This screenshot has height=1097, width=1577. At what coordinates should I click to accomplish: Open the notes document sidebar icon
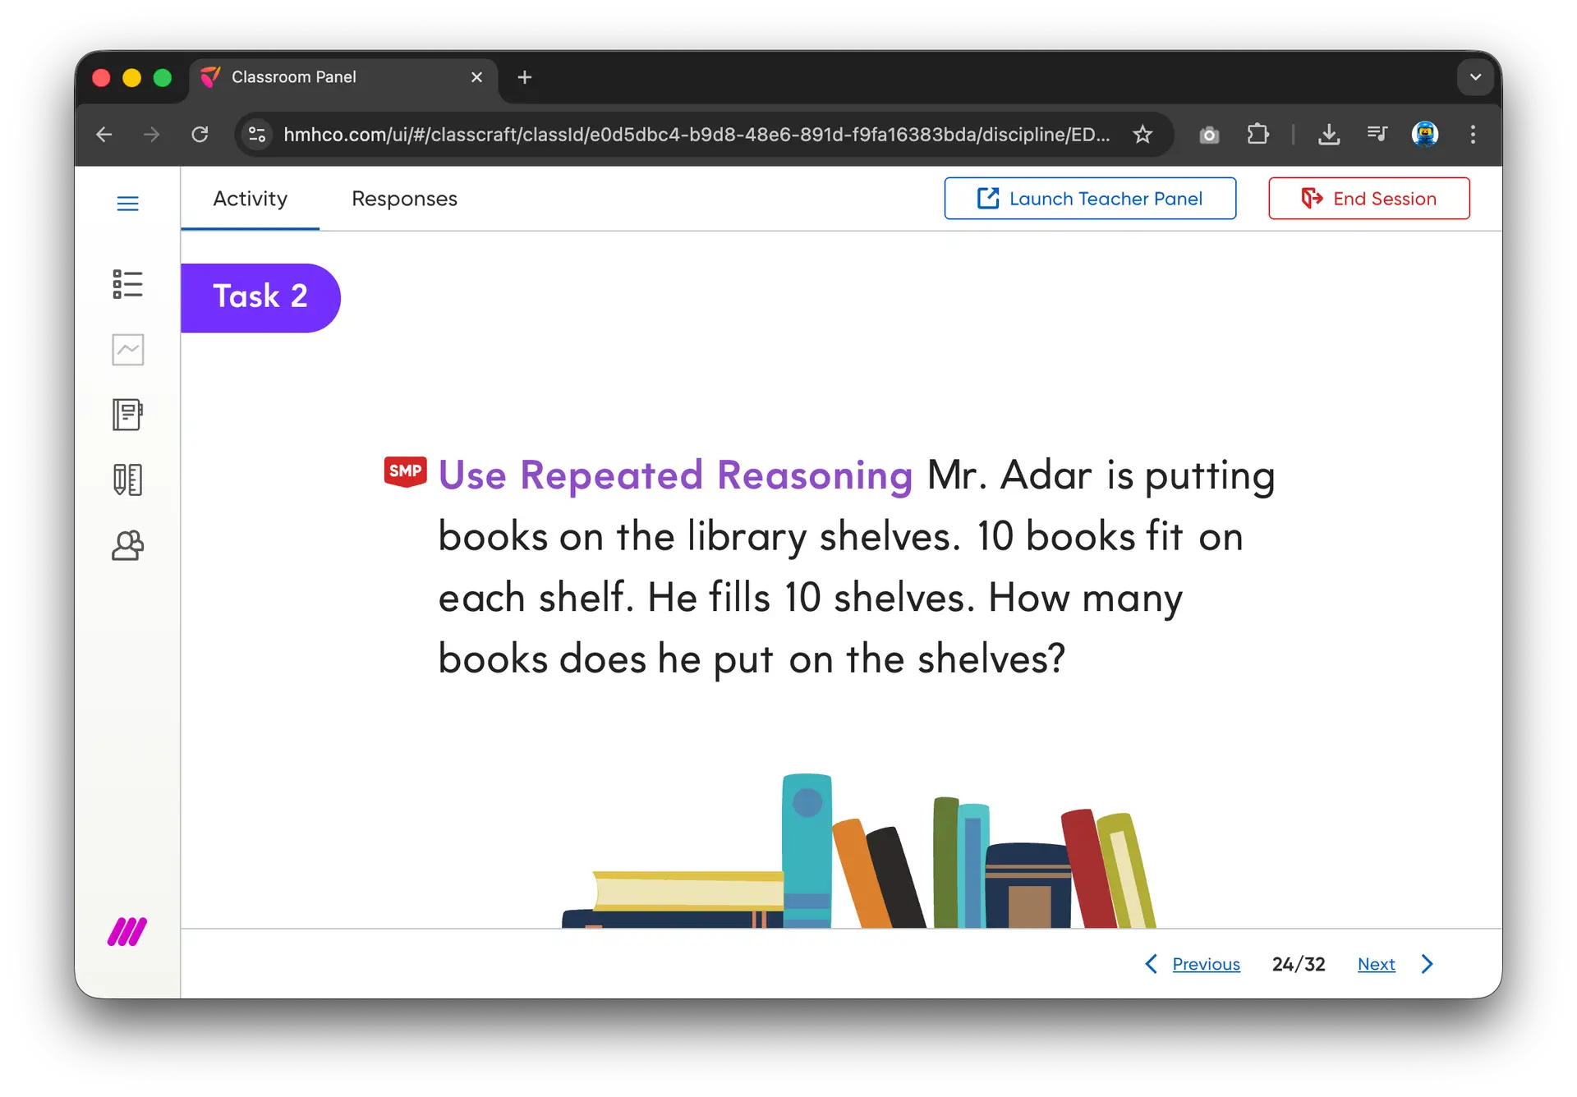point(127,415)
